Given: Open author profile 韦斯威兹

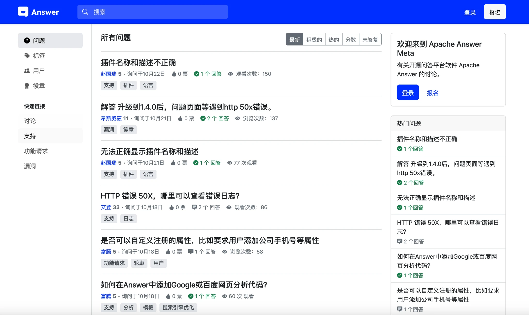Looking at the screenshot, I should click(111, 118).
